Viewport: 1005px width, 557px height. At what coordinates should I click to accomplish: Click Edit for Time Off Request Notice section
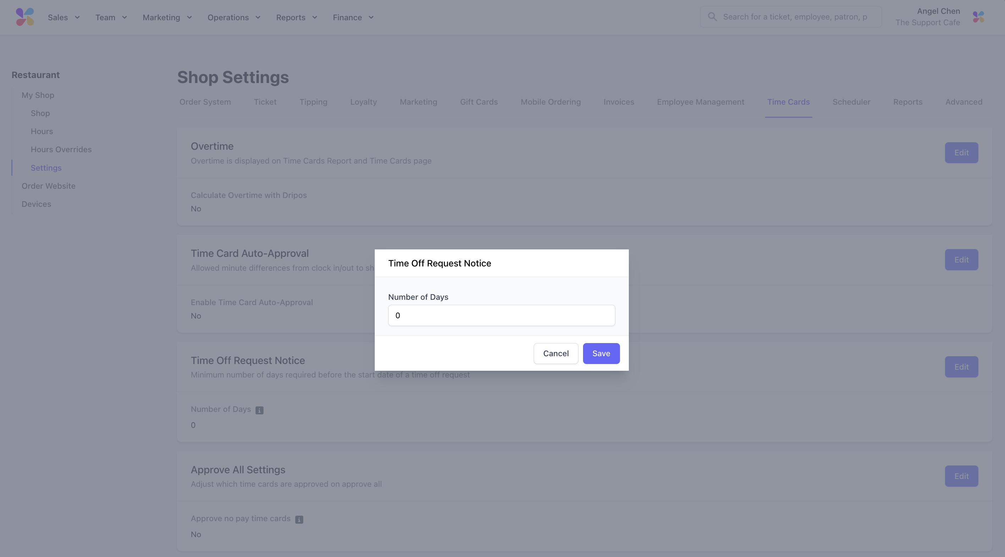coord(961,366)
